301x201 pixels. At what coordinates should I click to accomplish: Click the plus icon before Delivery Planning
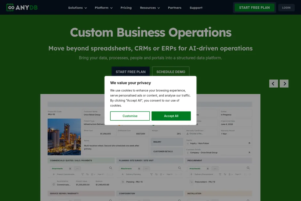click(x=123, y=174)
